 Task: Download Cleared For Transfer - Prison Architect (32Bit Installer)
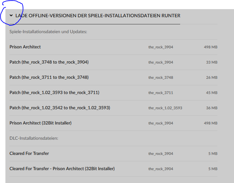point(62,169)
